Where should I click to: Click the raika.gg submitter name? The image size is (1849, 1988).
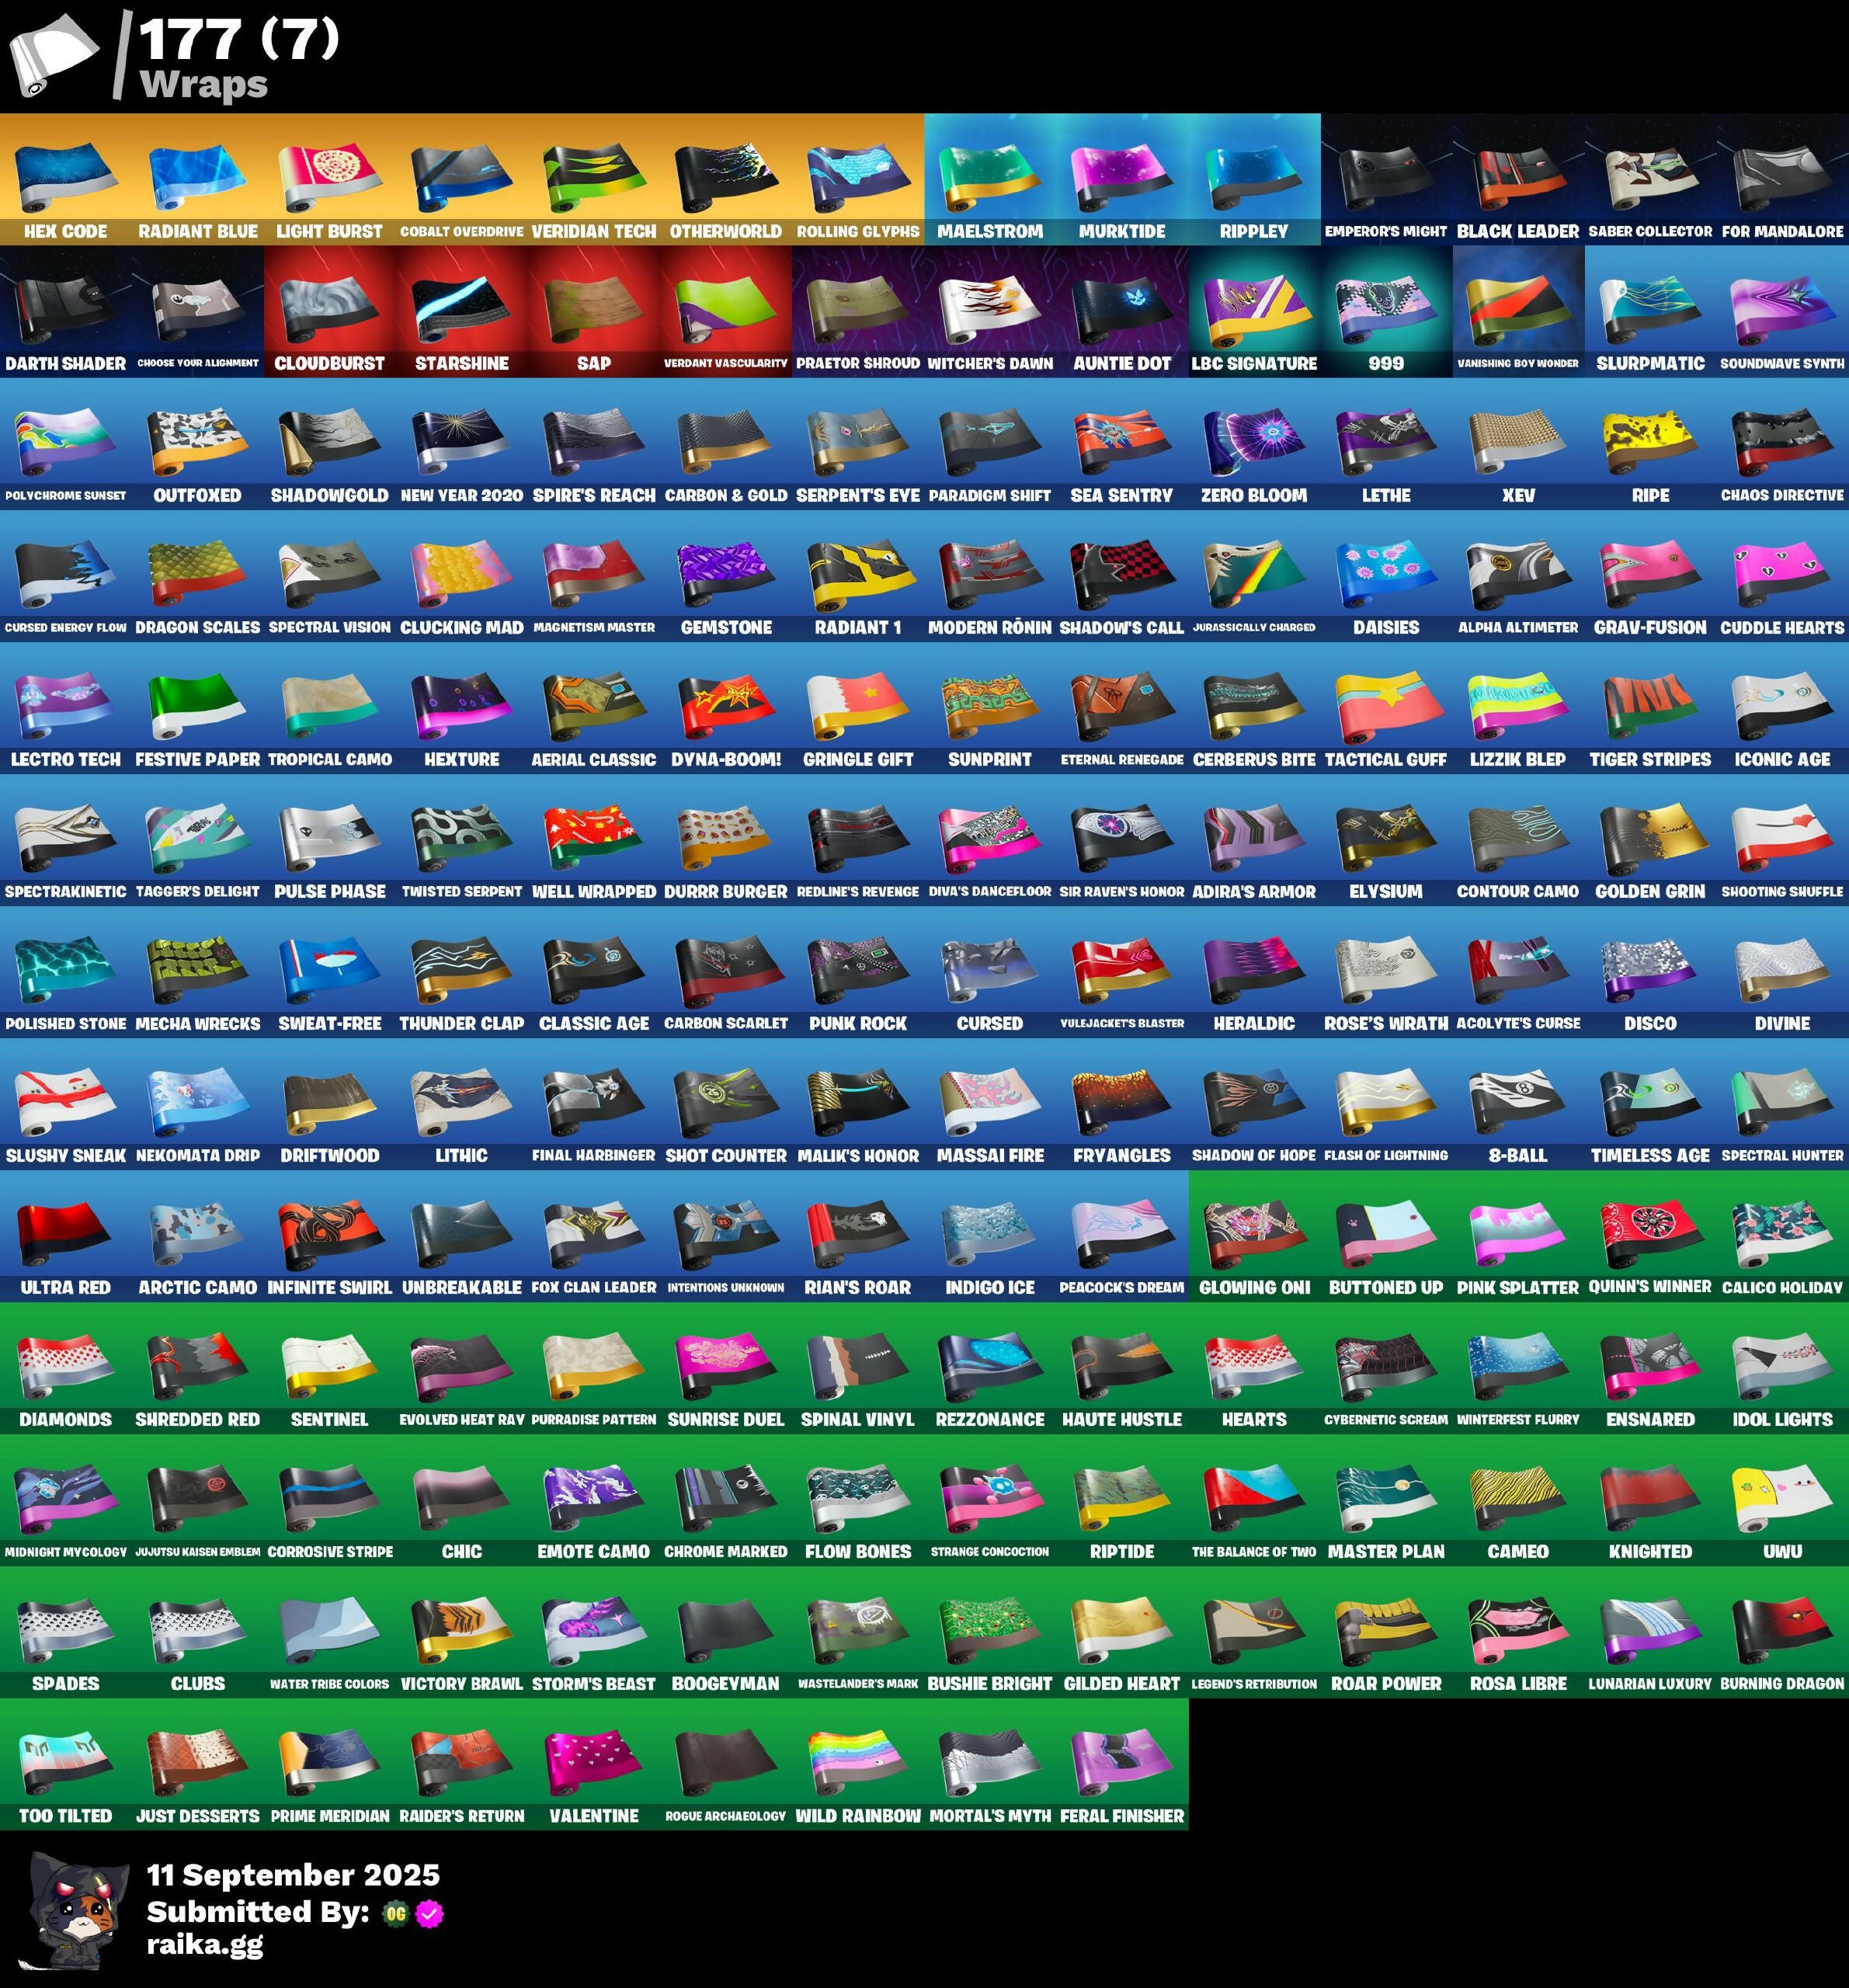[205, 1943]
